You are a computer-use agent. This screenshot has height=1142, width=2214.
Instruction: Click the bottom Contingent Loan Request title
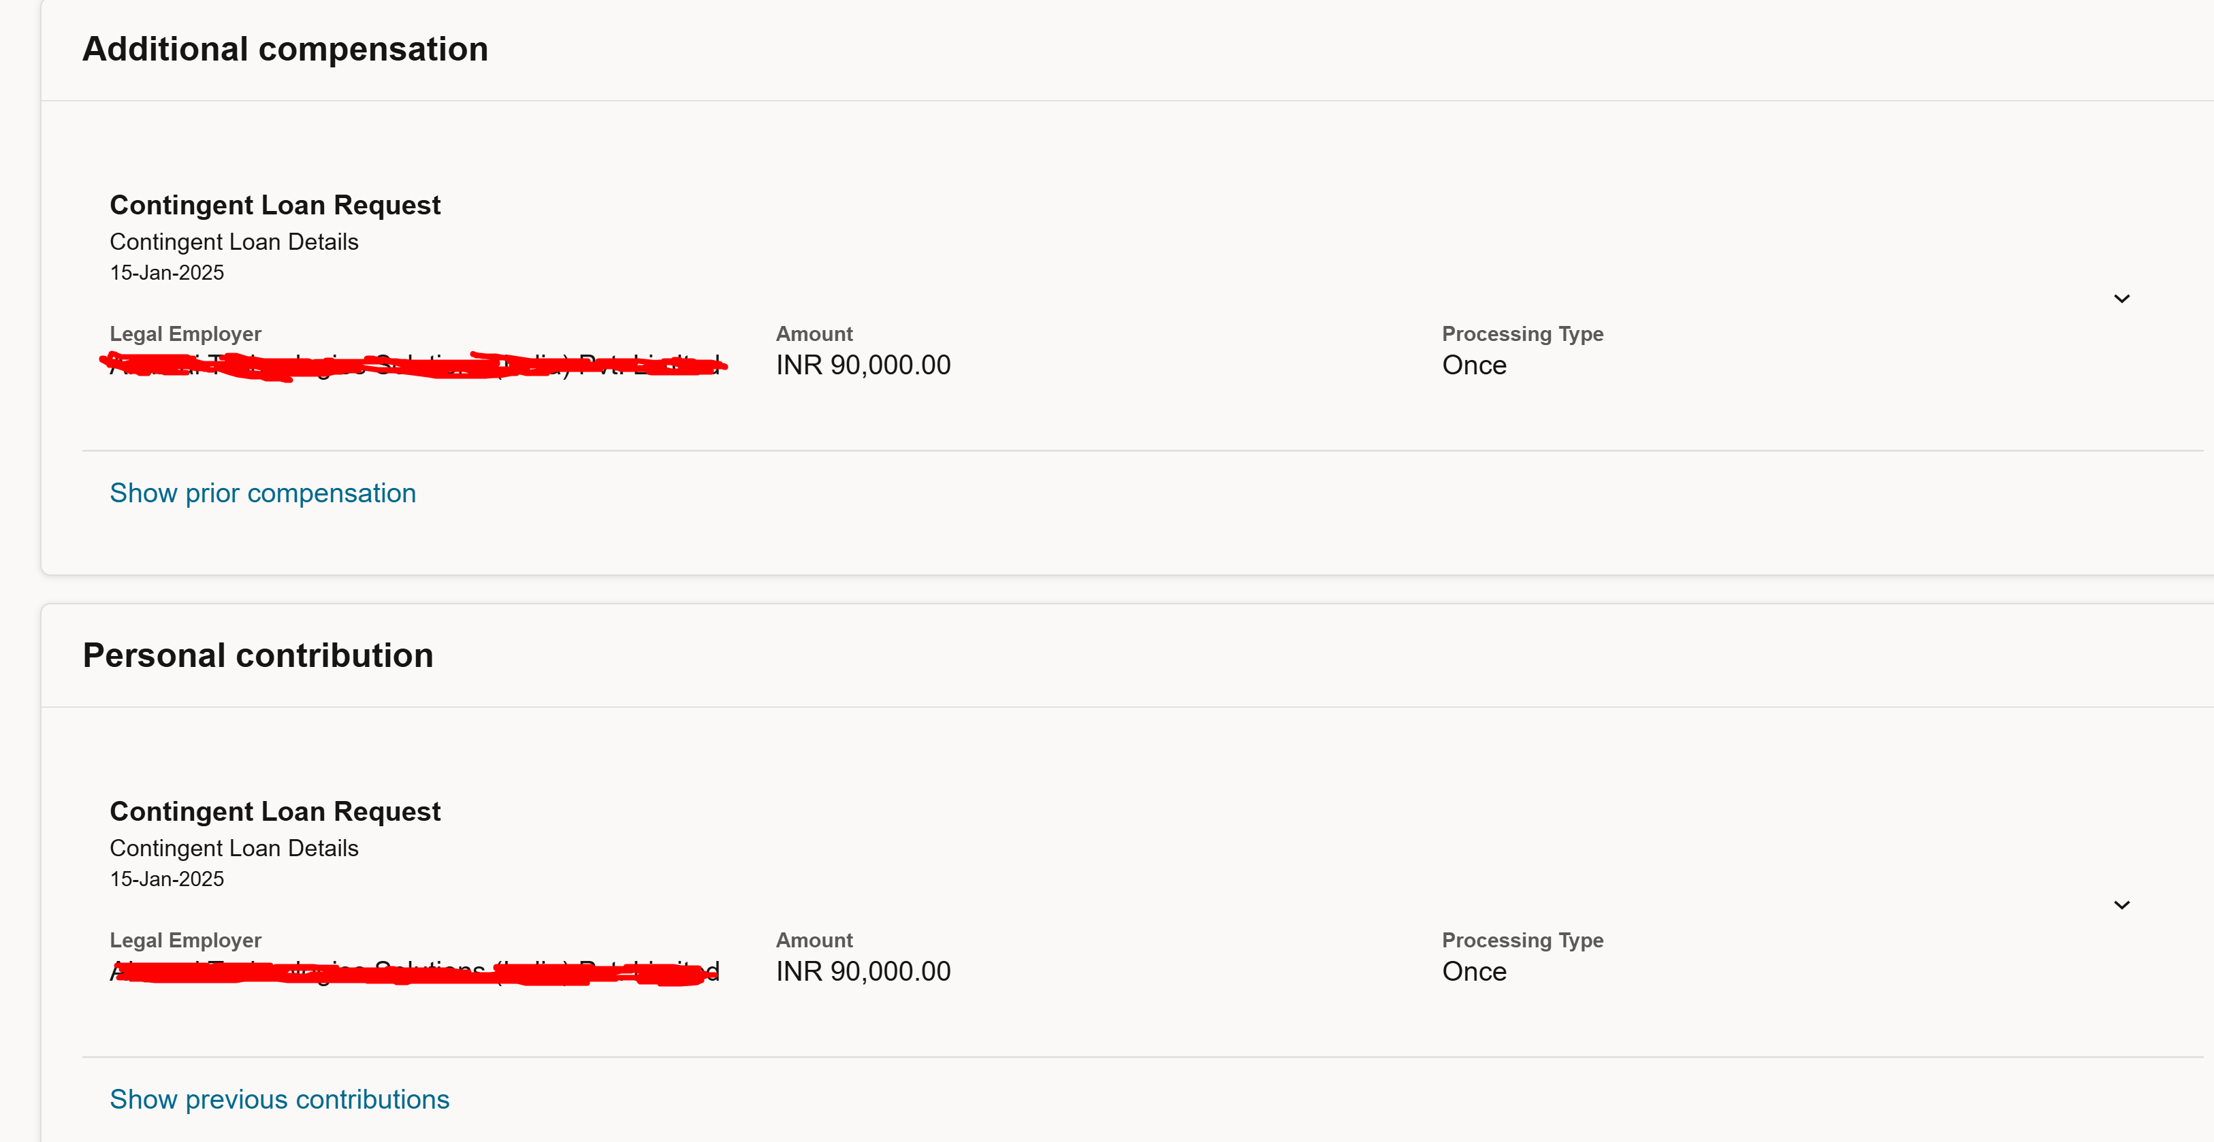tap(275, 811)
